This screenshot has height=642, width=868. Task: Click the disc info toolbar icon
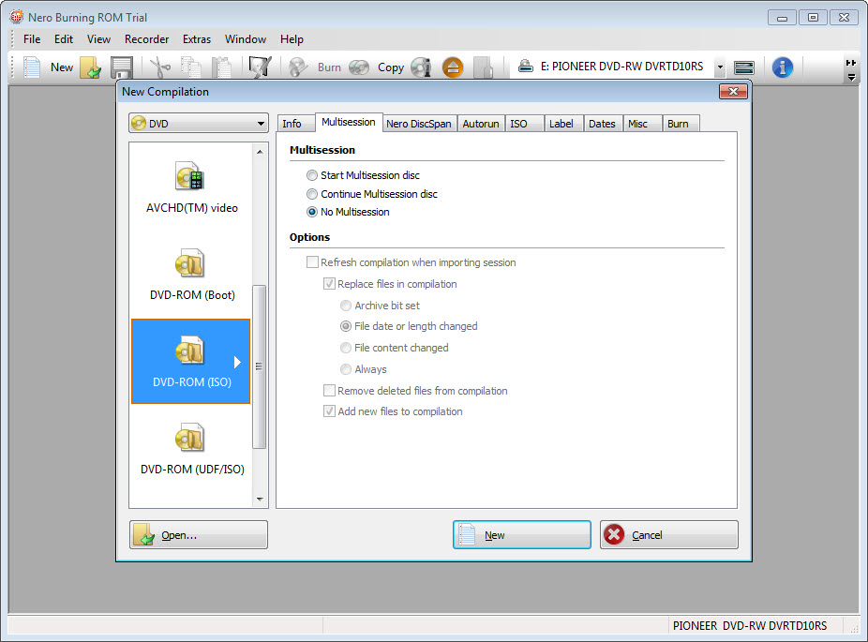[421, 67]
